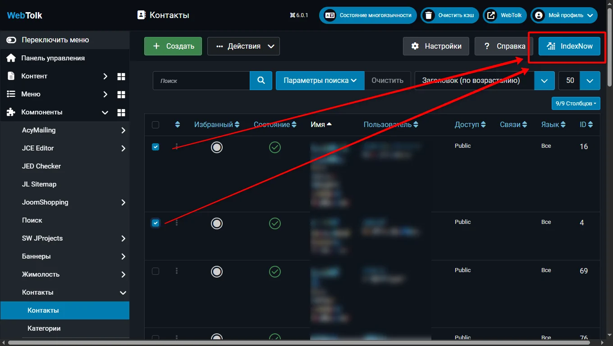Open row actions dots for contact 69

pos(177,271)
